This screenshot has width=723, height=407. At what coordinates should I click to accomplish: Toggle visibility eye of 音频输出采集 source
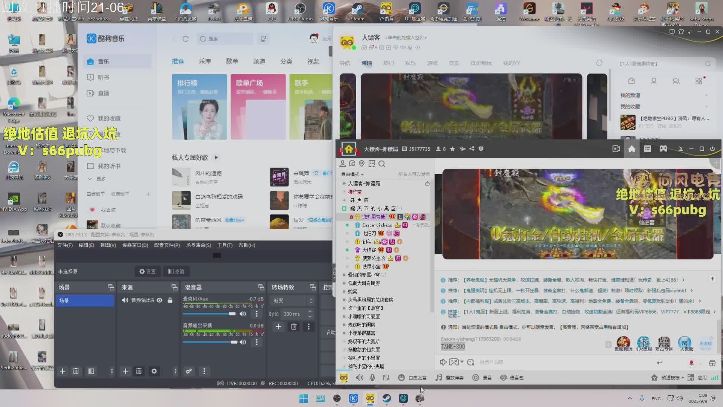click(160, 300)
